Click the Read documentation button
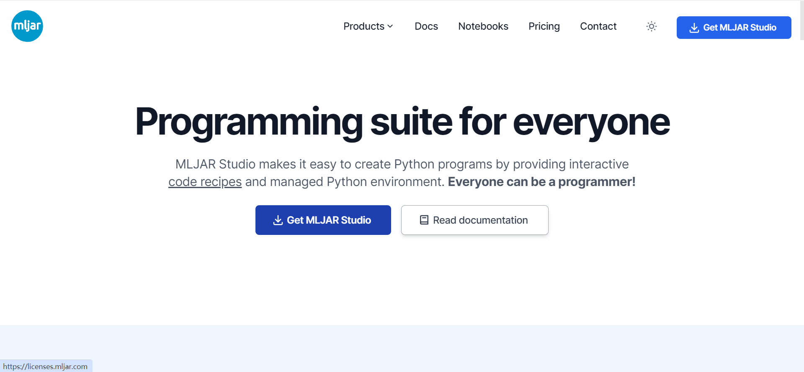Image resolution: width=804 pixels, height=372 pixels. [474, 220]
